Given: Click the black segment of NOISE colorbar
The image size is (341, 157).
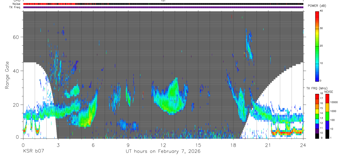Looking at the screenshot, I should (x=327, y=134).
